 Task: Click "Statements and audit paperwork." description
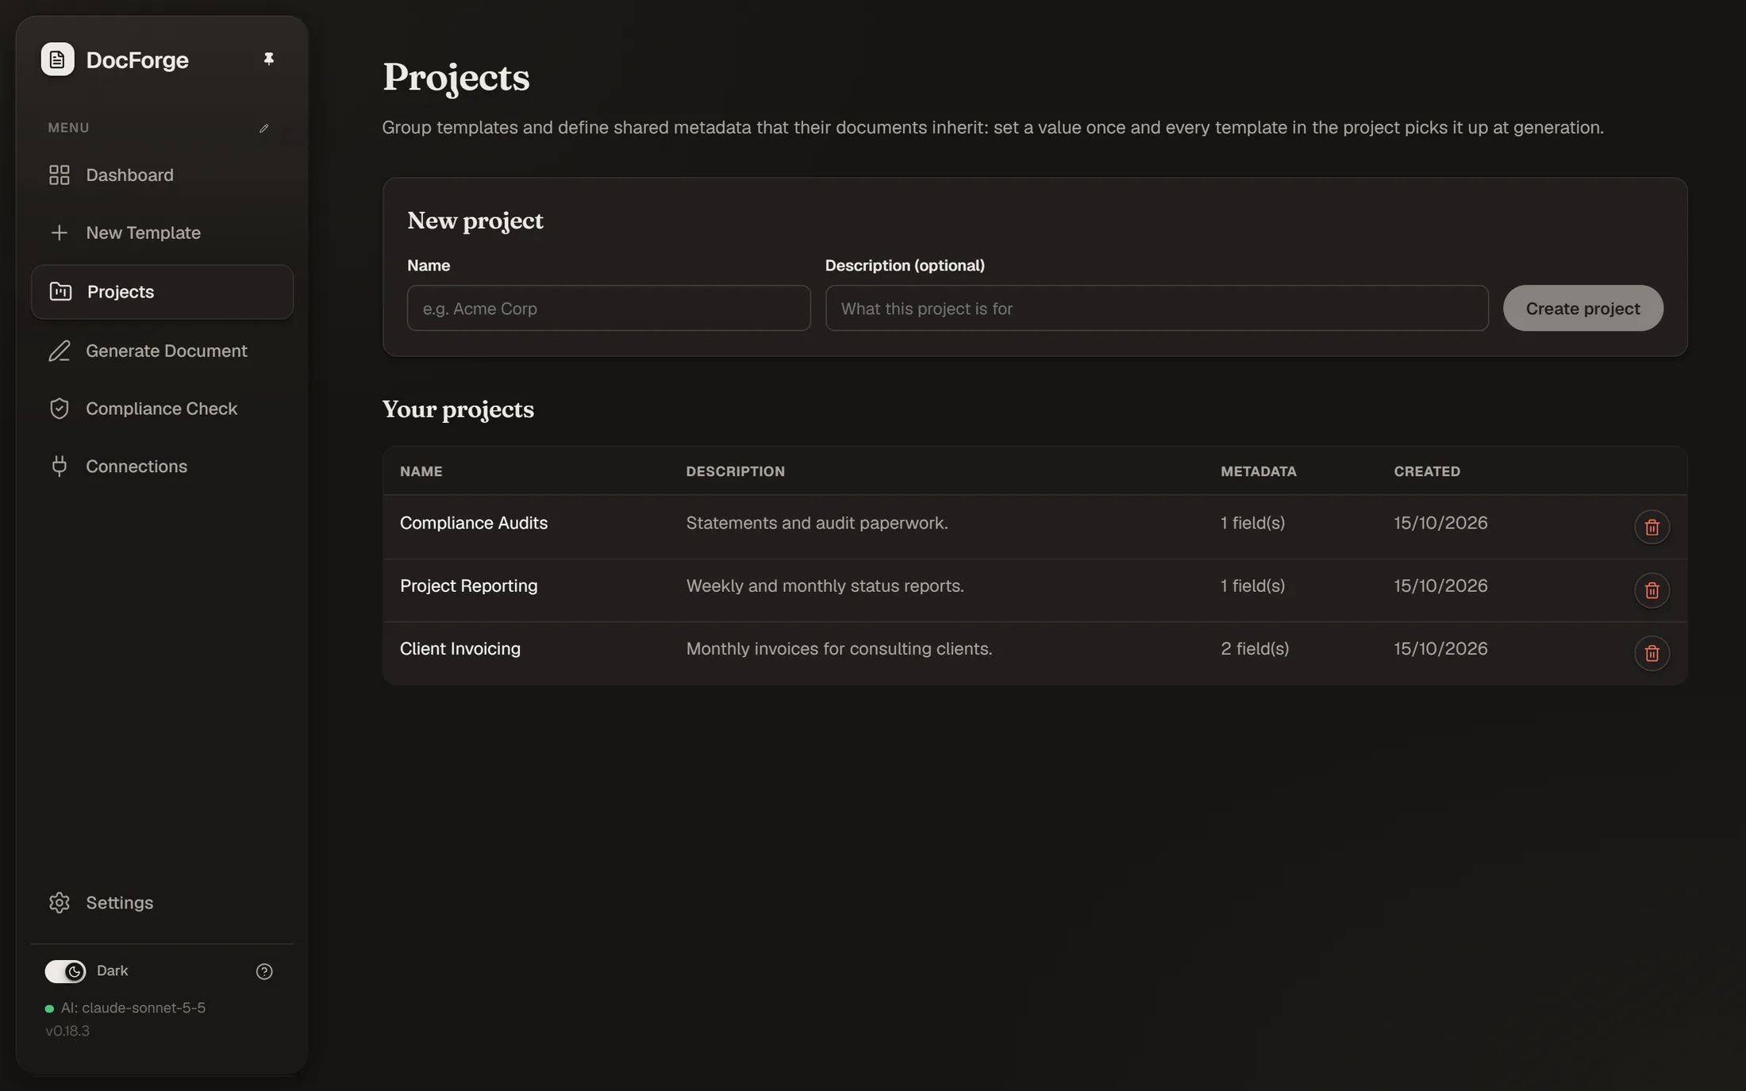[817, 523]
